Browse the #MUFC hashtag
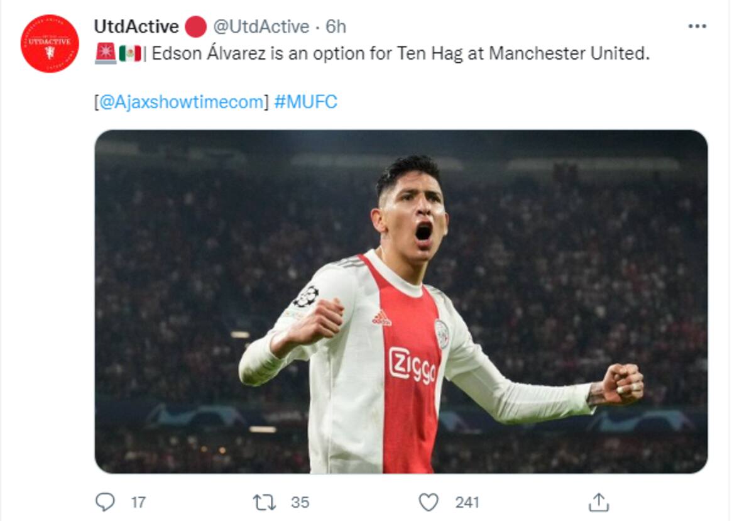 pyautogui.click(x=306, y=102)
